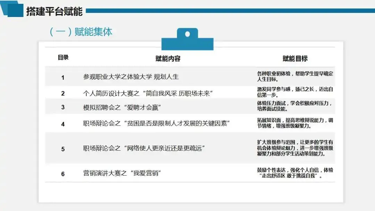Click the 赋能目标 column header
The width and height of the screenshot is (375, 211).
(295, 59)
